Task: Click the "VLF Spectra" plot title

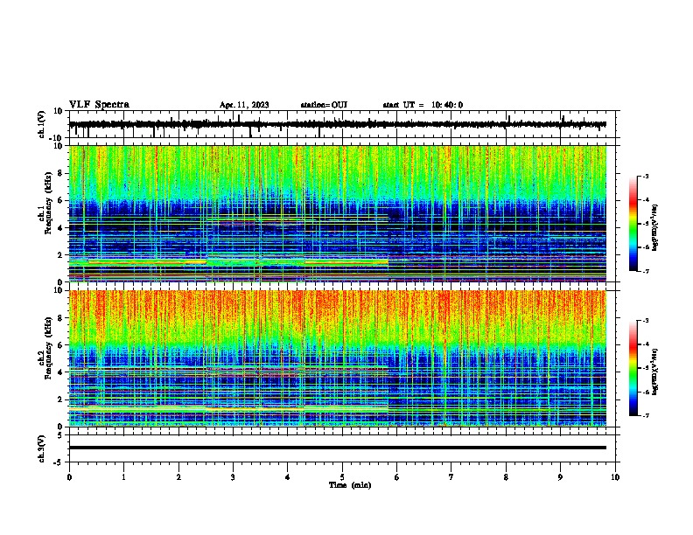Action: click(99, 105)
